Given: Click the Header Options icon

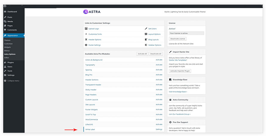Looking at the screenshot, I should point(86,39).
